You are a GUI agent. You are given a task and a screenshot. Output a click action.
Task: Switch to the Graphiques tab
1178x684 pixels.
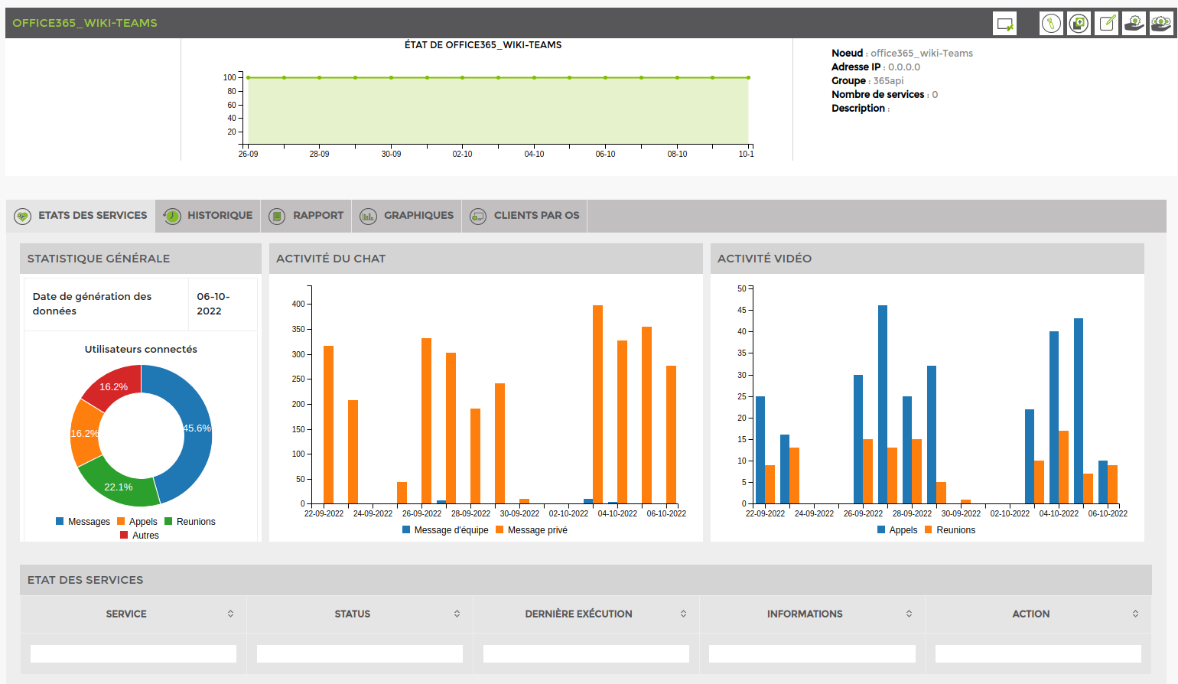407,216
